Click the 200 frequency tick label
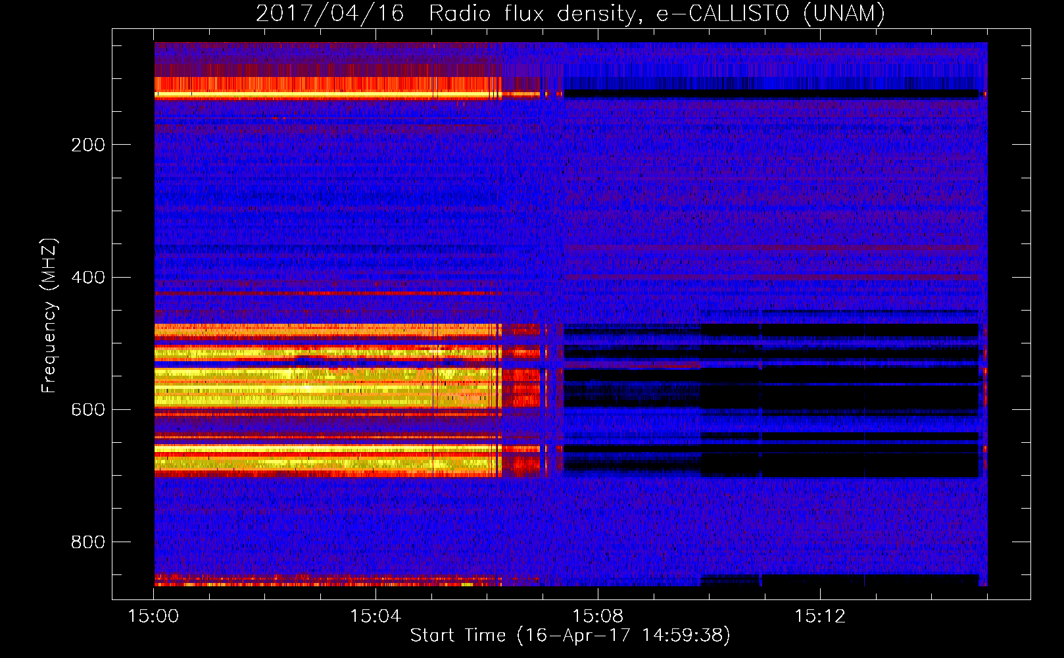 (x=88, y=145)
